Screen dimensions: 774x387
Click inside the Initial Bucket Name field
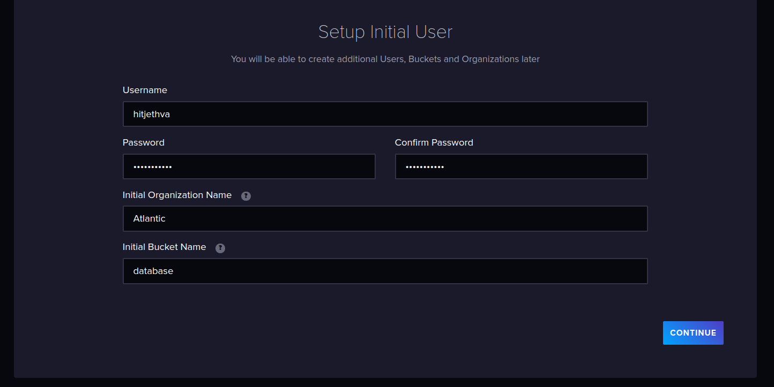pyautogui.click(x=385, y=271)
